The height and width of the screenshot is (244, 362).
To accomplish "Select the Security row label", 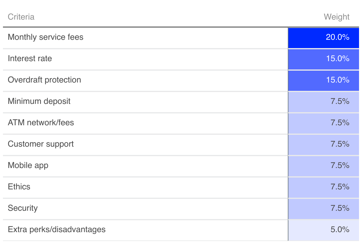I will [x=23, y=208].
